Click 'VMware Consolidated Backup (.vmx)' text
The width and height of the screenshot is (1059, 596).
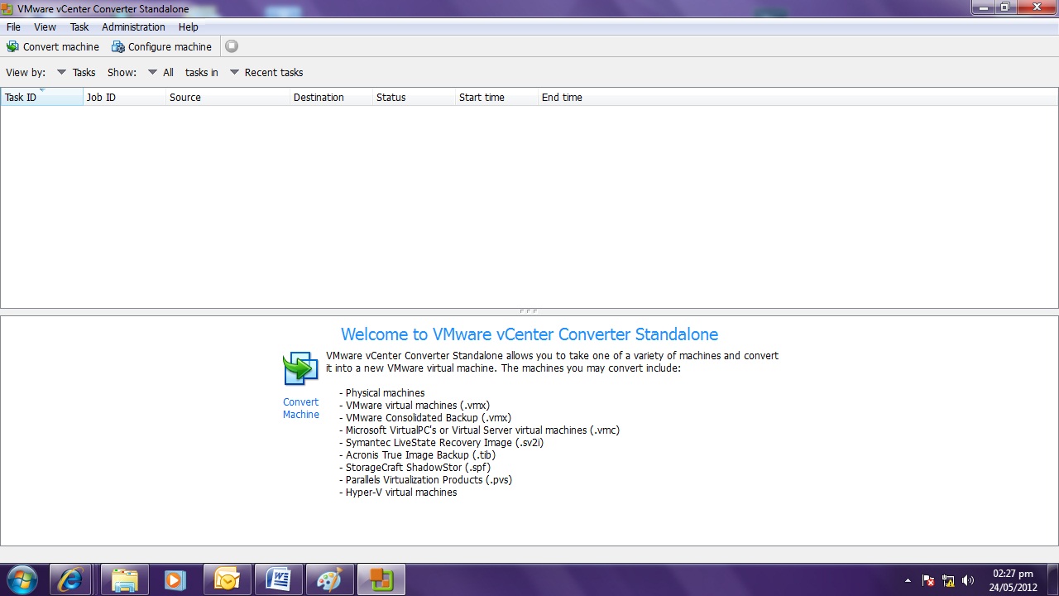429,418
